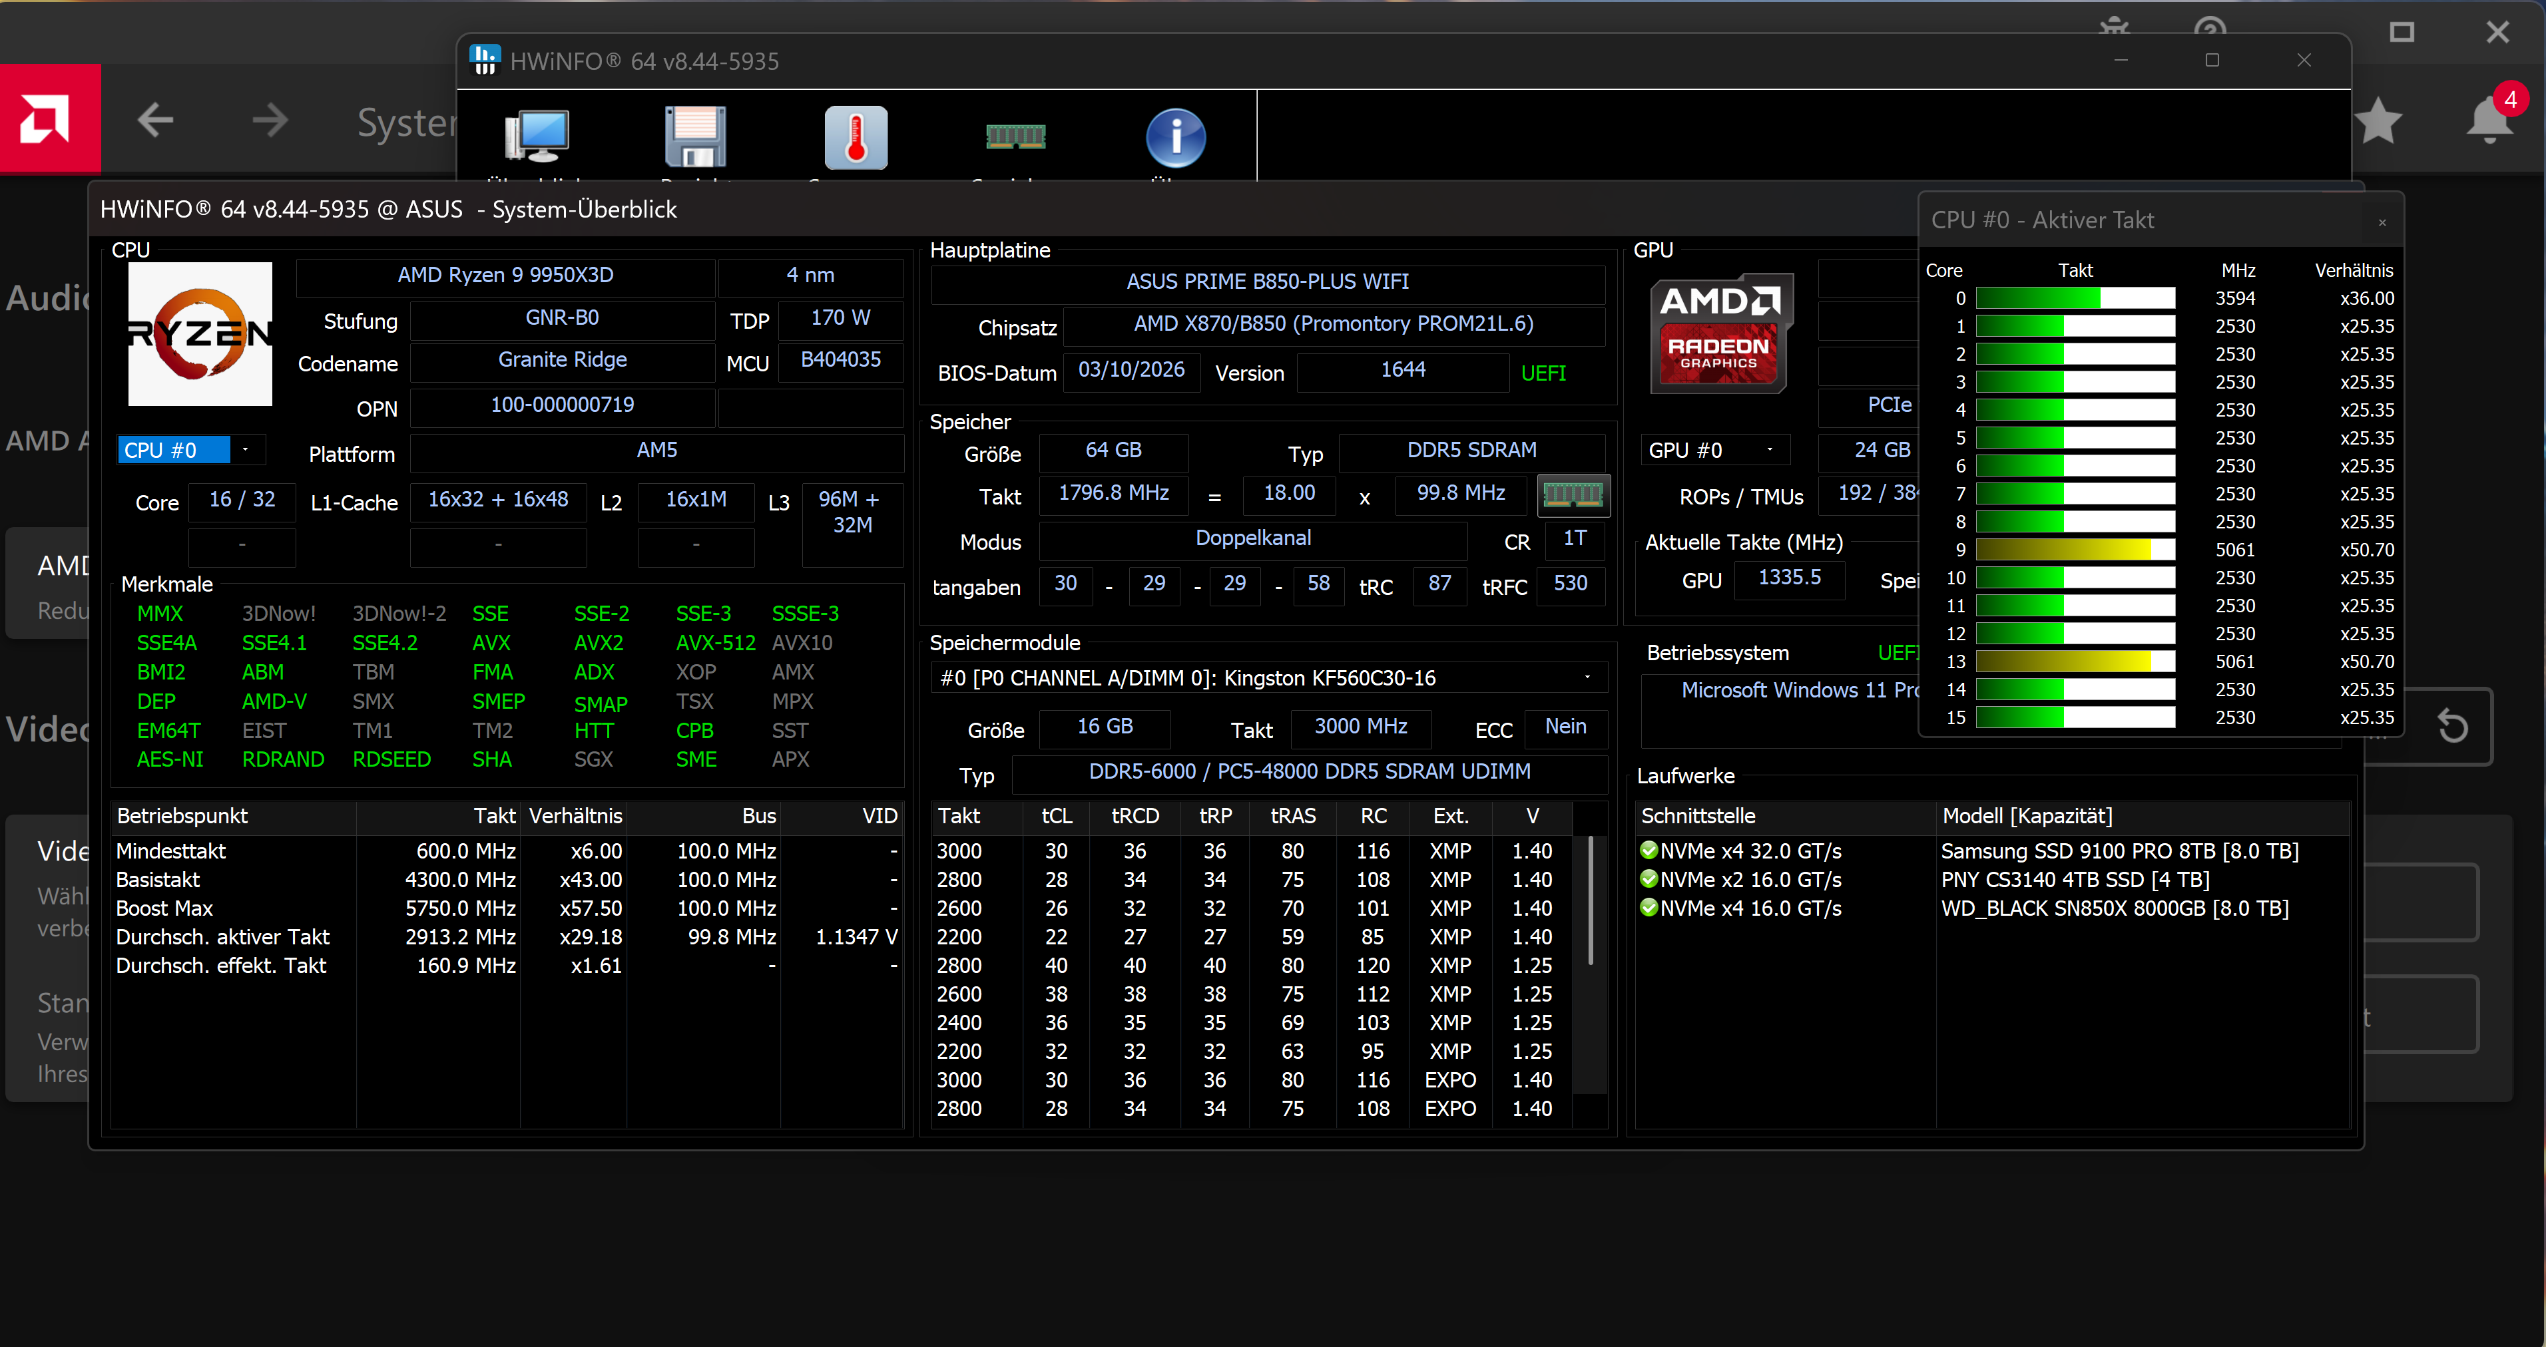Select the Basistakt row
Image resolution: width=2546 pixels, height=1347 pixels.
(506, 880)
